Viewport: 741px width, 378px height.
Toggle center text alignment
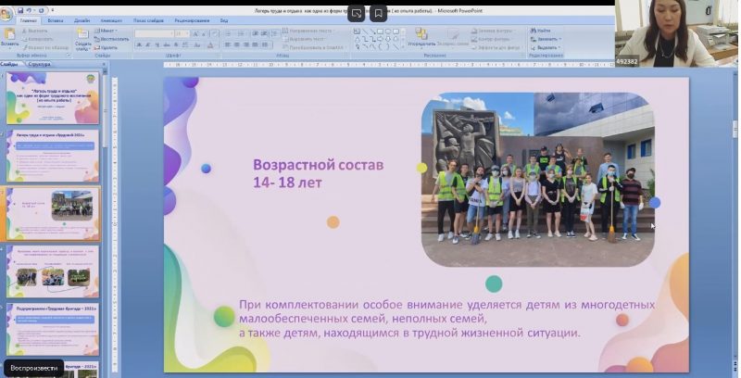237,44
